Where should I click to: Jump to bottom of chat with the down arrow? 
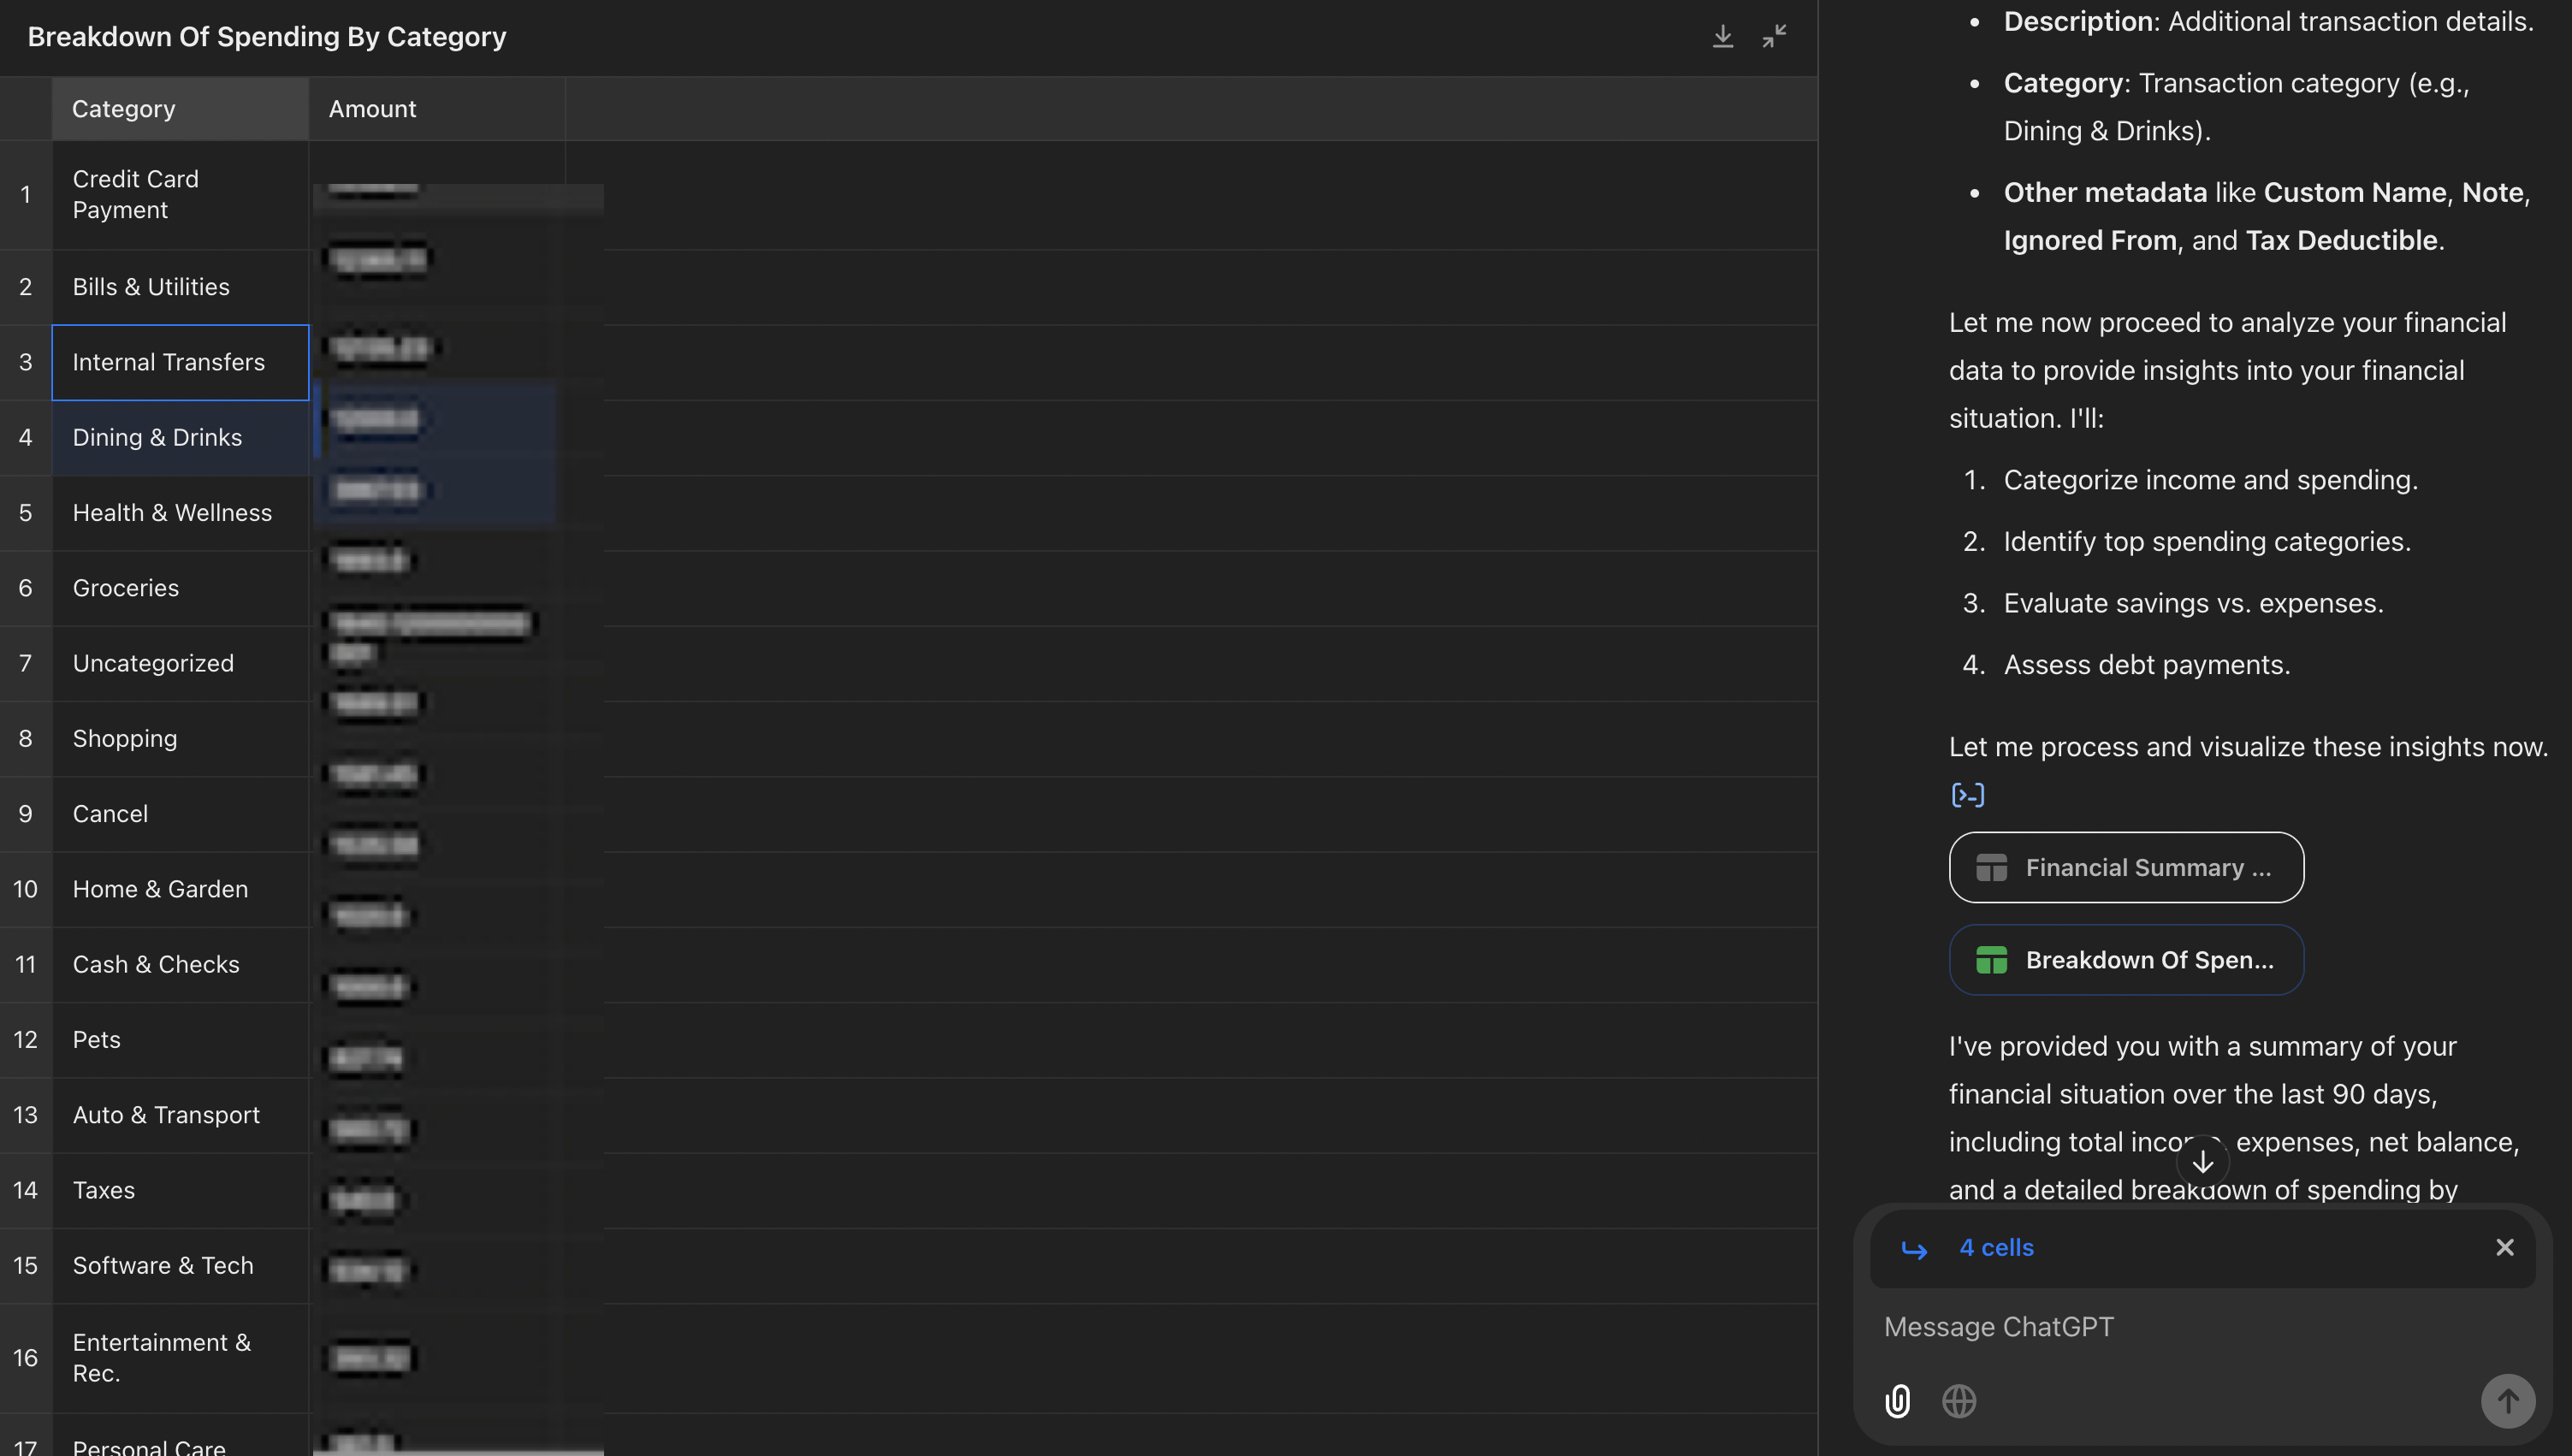[x=2202, y=1161]
